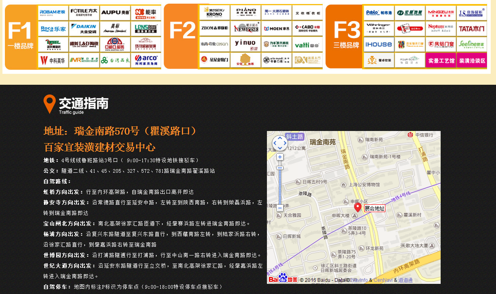Screen dimensions: 496x294
Task: Click the L&D陶瓷 brand logo
Action: pyautogui.click(x=84, y=44)
